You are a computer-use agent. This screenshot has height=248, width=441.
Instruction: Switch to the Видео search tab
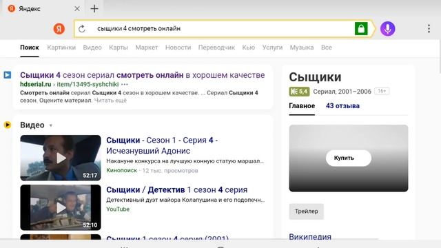92,48
